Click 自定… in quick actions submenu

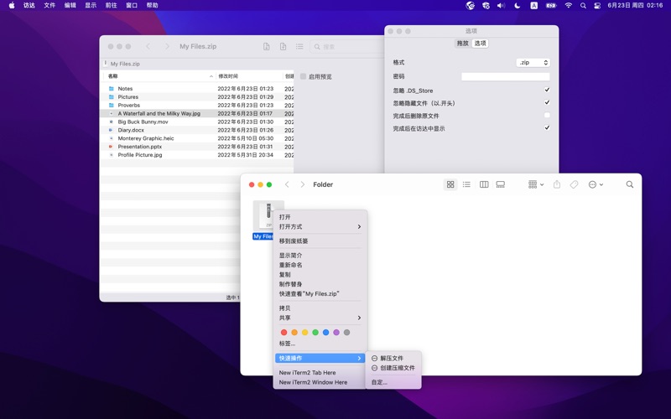click(393, 382)
